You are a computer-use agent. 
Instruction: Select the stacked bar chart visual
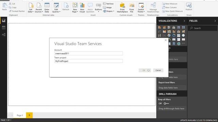[x=159, y=27]
